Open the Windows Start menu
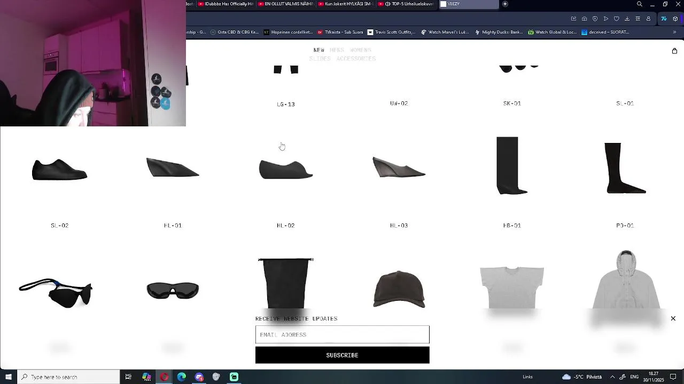 (9, 377)
